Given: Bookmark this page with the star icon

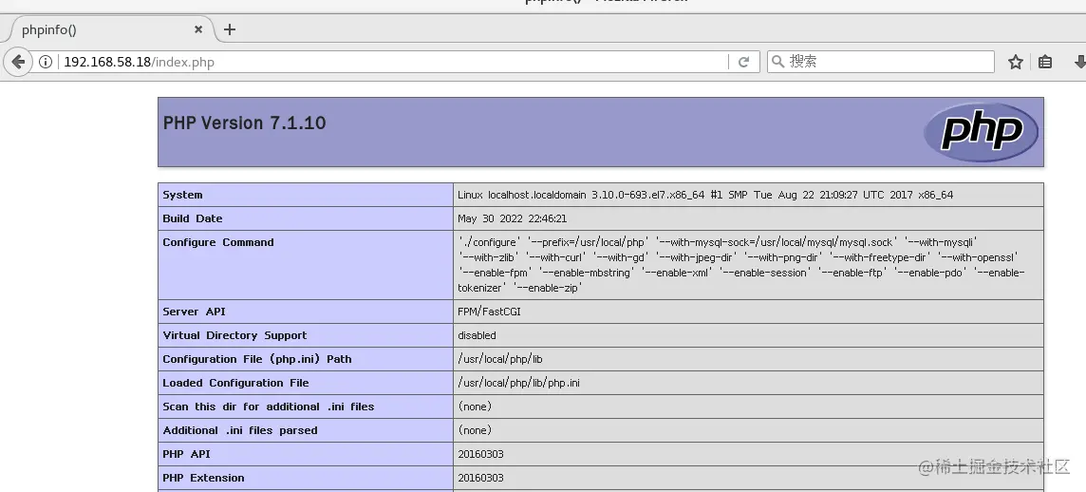Looking at the screenshot, I should click(1016, 62).
